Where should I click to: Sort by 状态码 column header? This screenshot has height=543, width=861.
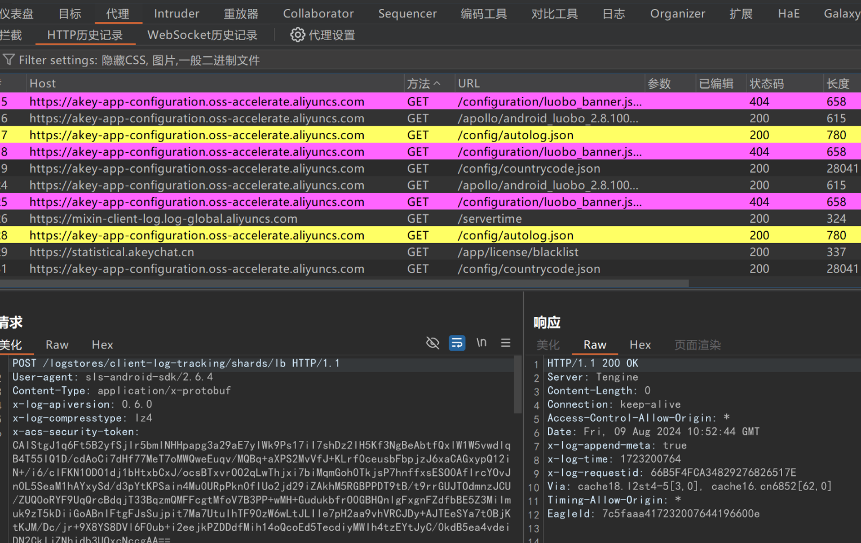click(766, 83)
